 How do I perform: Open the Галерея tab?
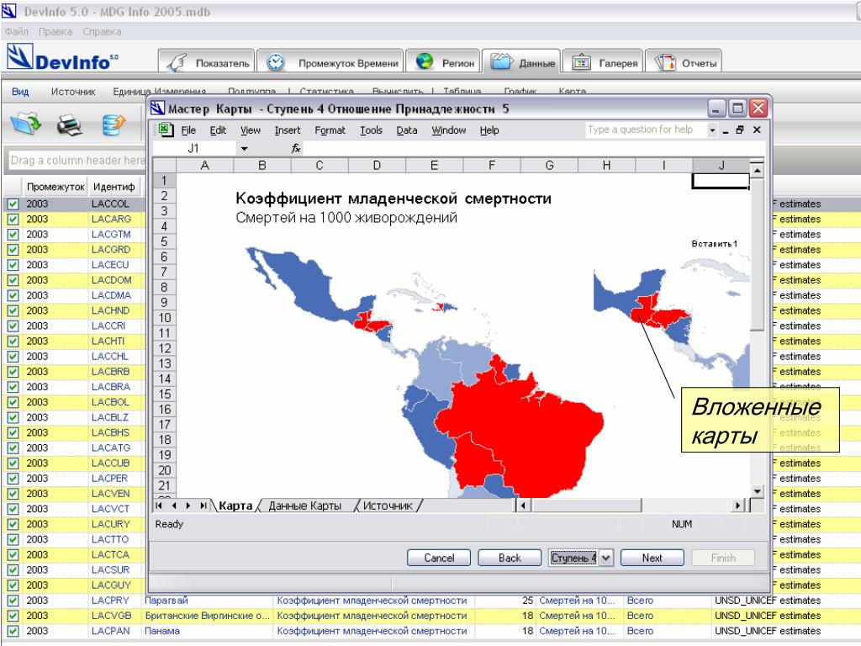click(x=603, y=62)
